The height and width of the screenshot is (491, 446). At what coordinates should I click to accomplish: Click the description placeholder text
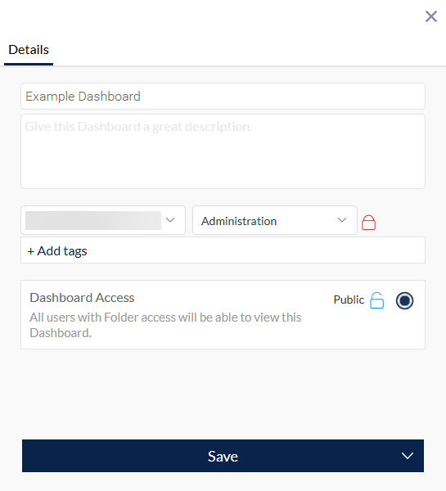(x=138, y=127)
